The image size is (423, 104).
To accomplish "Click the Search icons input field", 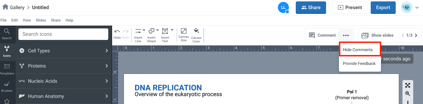I will [x=63, y=34].
